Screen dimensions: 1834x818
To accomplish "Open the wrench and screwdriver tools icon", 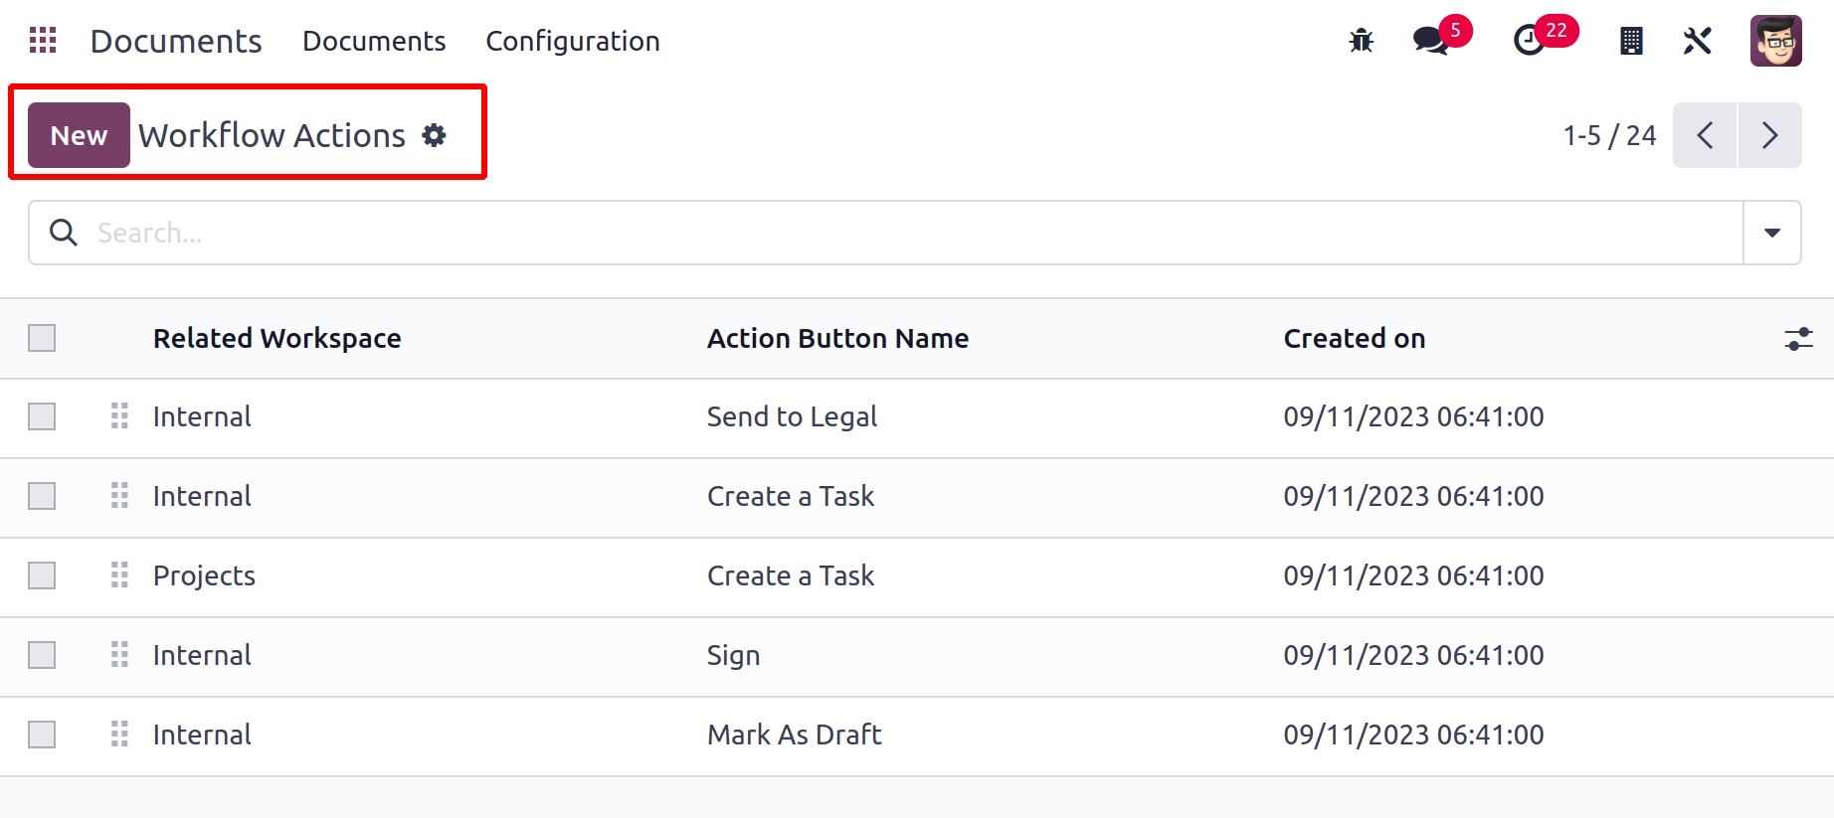I will (x=1697, y=41).
